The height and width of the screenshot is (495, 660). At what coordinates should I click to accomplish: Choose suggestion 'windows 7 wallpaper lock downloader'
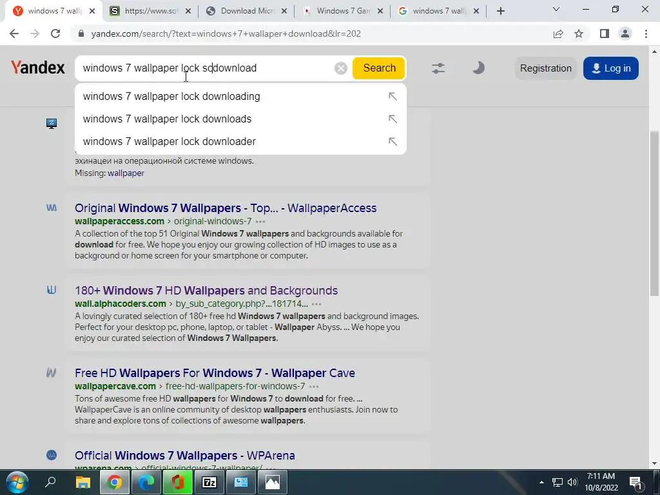pos(240,141)
